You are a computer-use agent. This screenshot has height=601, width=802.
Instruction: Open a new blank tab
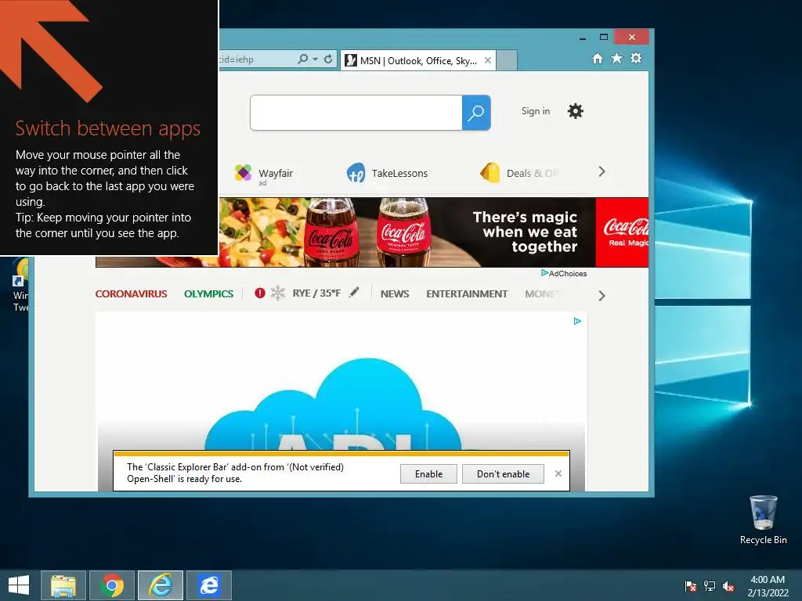coord(507,60)
